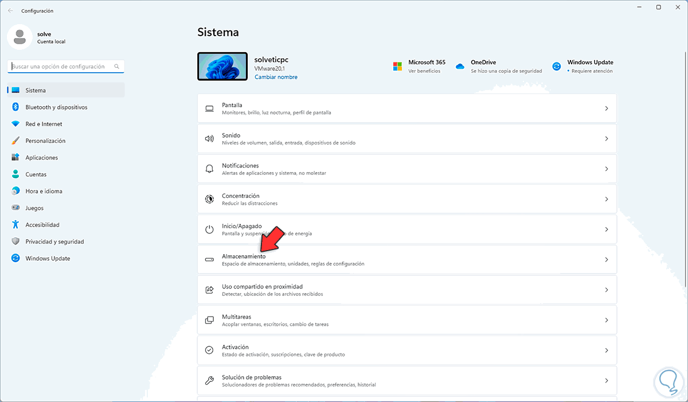Viewport: 688px width, 402px height.
Task: Expand the Activación row chevron
Action: [x=607, y=350]
